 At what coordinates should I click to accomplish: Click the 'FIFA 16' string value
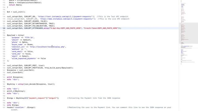coord(29,38)
